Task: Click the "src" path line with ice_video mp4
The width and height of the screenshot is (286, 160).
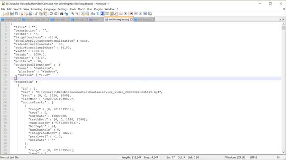Action: 92,92
